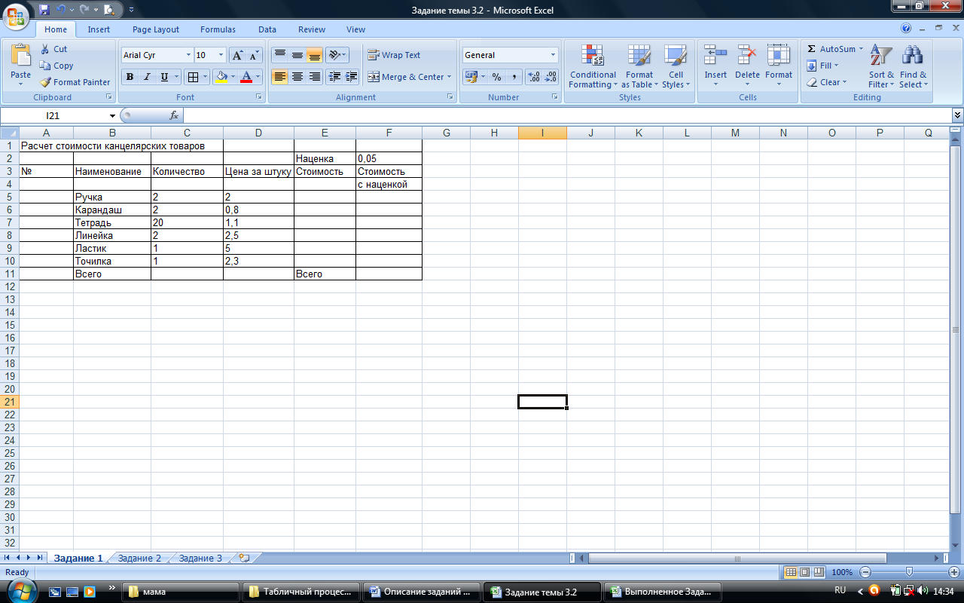Apply Percent style
The width and height of the screenshot is (964, 603).
[x=496, y=77]
